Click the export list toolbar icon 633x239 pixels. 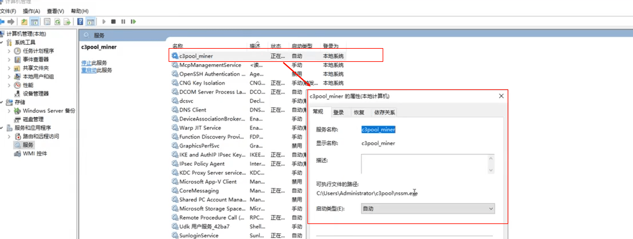pos(67,22)
